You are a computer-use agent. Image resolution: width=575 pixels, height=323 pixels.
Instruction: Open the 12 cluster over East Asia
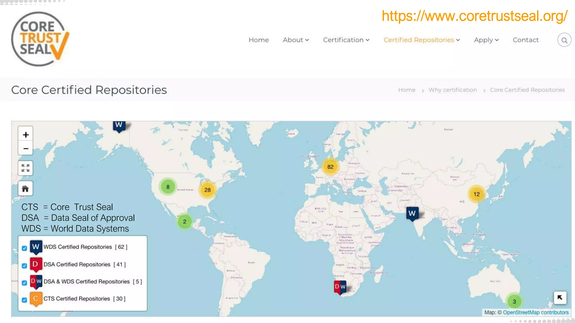(x=477, y=194)
